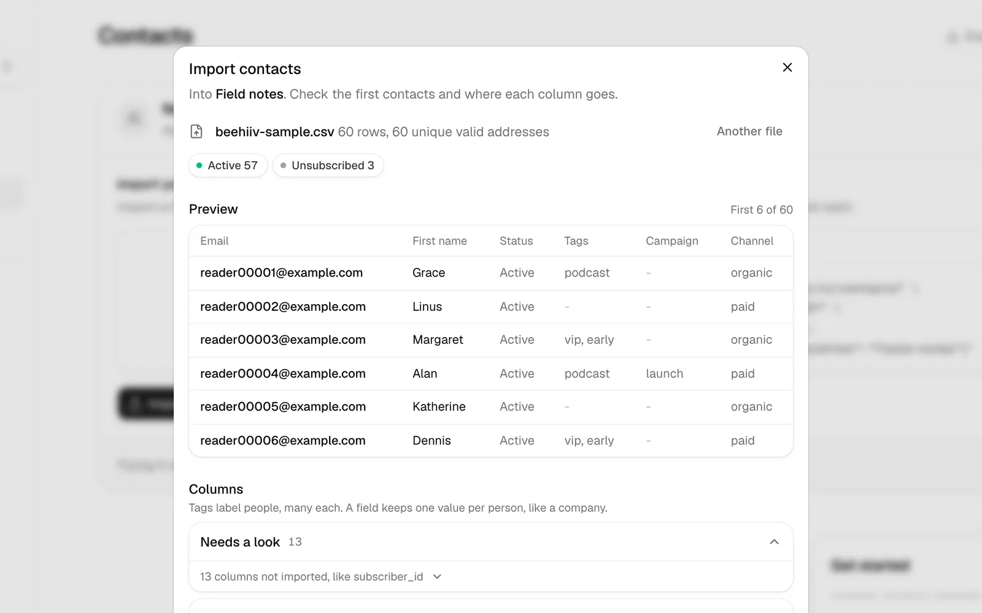
Task: Click the first name Grace
Action: [x=428, y=273]
